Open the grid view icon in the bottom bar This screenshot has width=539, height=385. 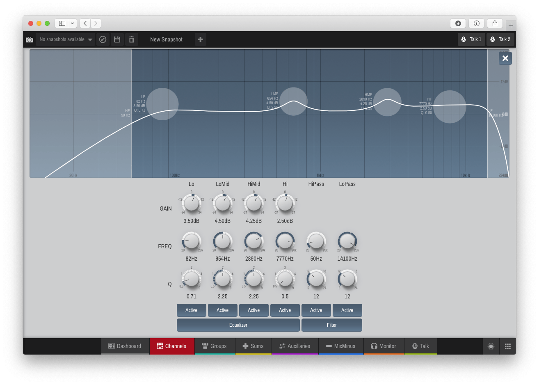pos(508,346)
